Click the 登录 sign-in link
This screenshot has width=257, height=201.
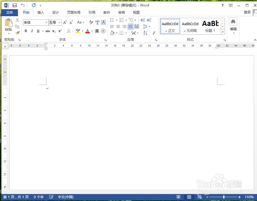(247, 12)
